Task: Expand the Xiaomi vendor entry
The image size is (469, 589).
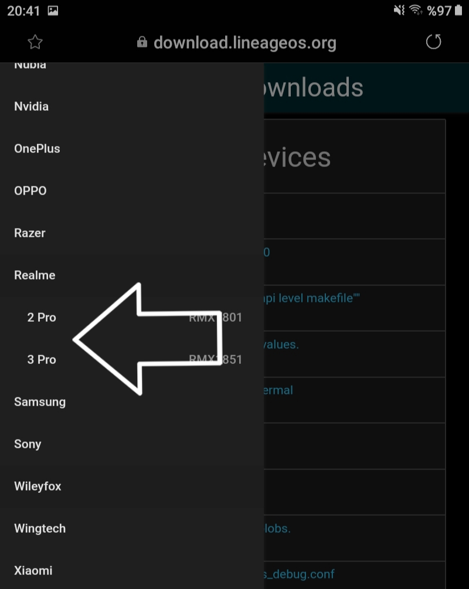Action: tap(131, 570)
